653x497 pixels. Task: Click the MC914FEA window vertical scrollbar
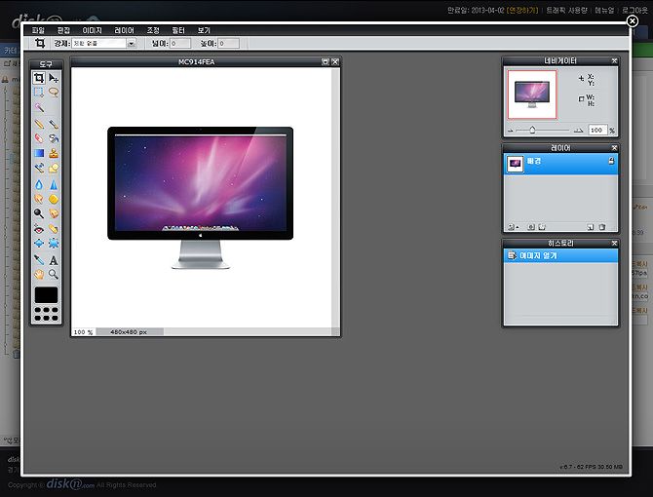[x=335, y=197]
